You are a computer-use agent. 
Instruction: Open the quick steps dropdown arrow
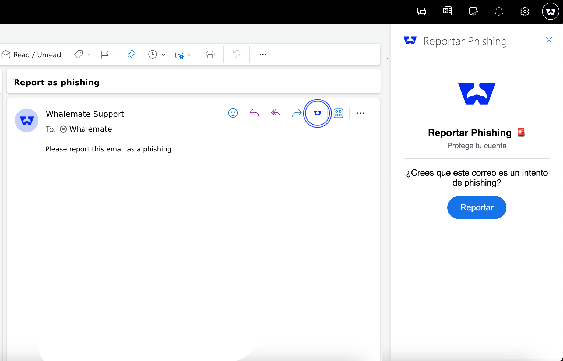[190, 55]
